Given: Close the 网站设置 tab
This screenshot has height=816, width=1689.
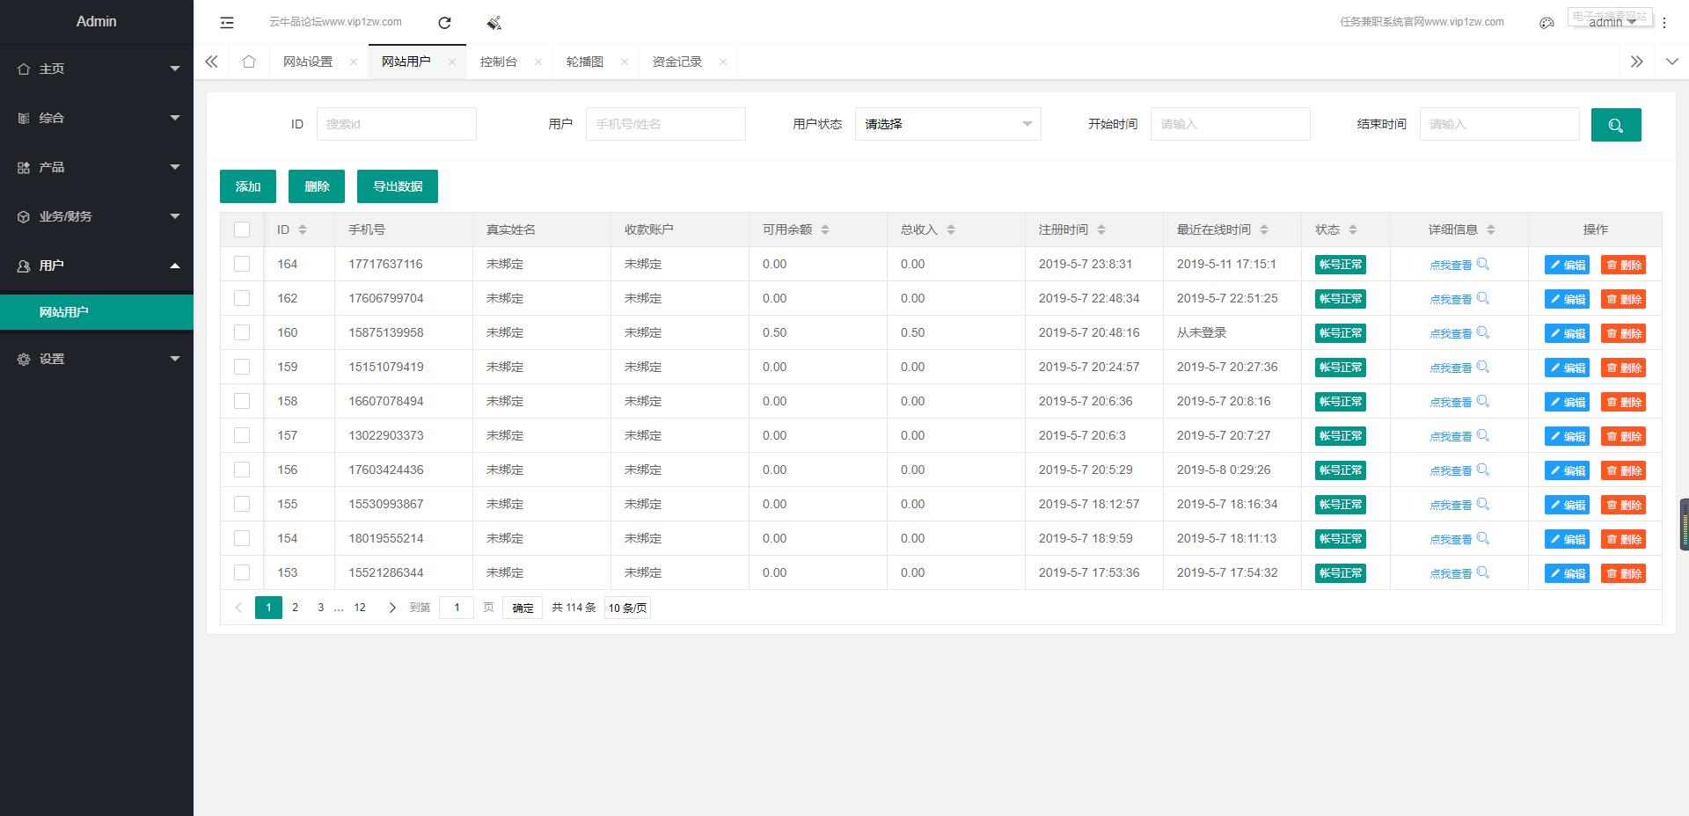Looking at the screenshot, I should coord(354,62).
